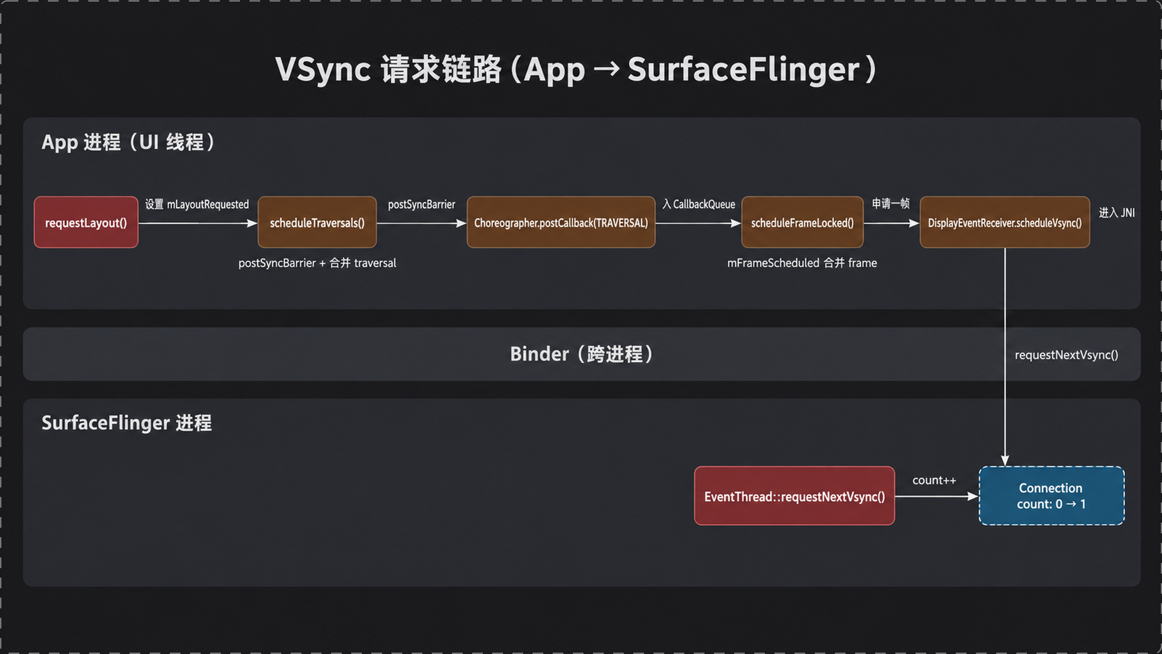
Task: Select the 'count++' arrow label
Action: tap(934, 480)
